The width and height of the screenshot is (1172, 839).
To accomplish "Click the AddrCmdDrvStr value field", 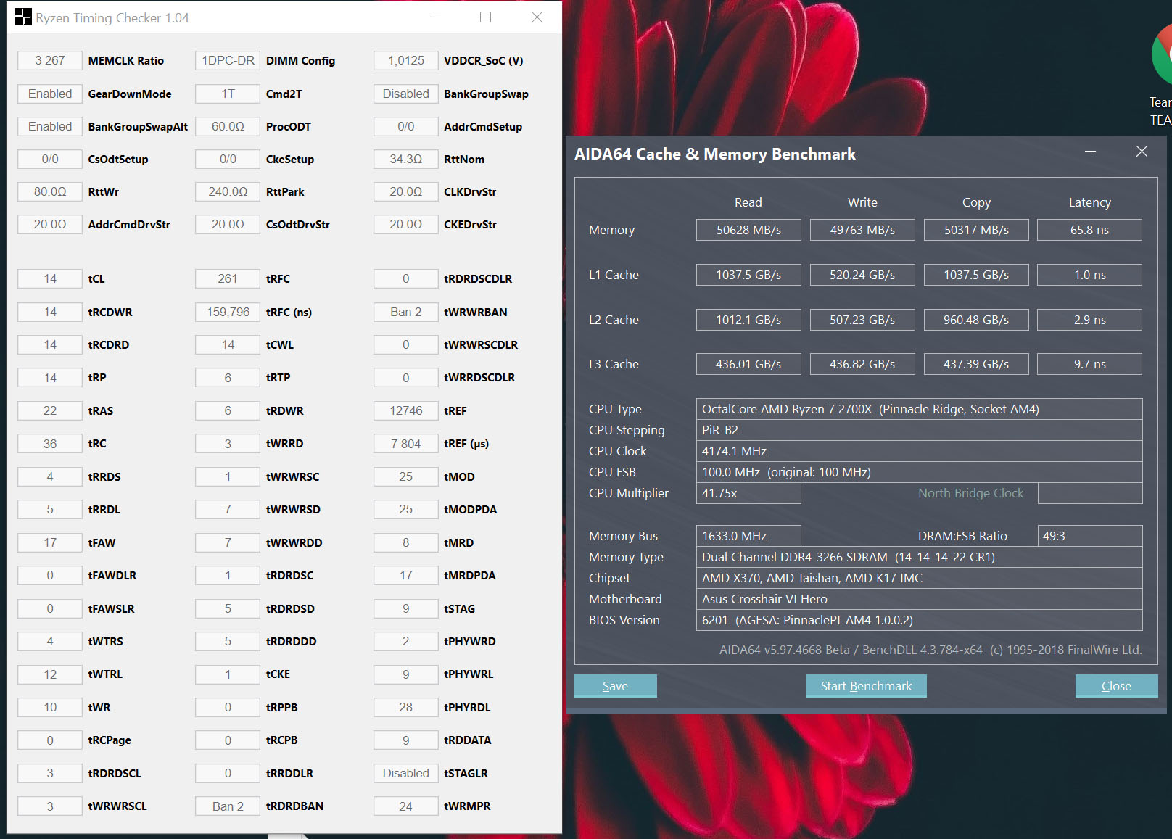I will (x=50, y=225).
